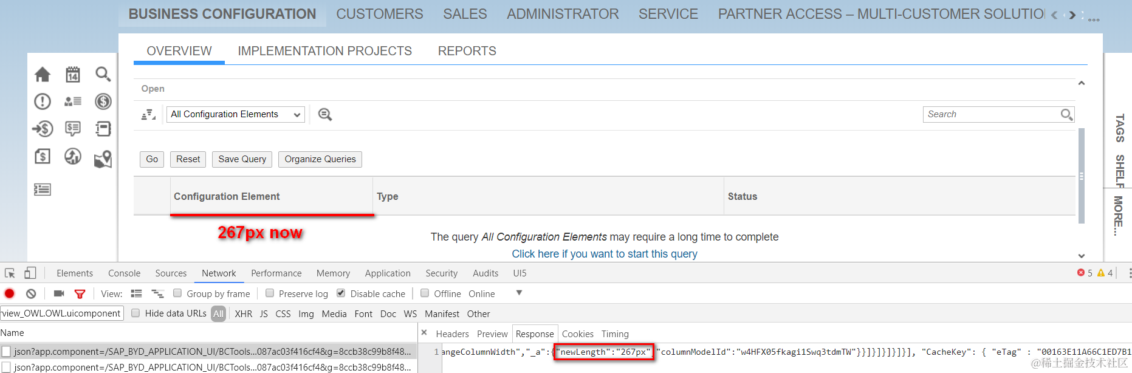Click the down chevron at panel bottom
The height and width of the screenshot is (373, 1132).
1082,256
